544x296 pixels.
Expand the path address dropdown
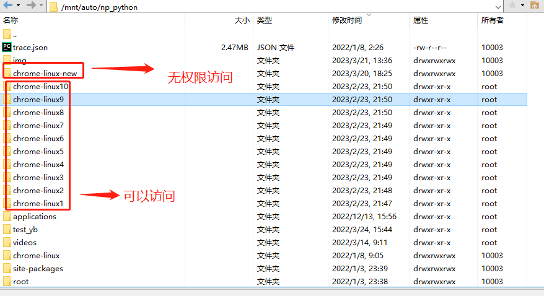tap(498, 7)
